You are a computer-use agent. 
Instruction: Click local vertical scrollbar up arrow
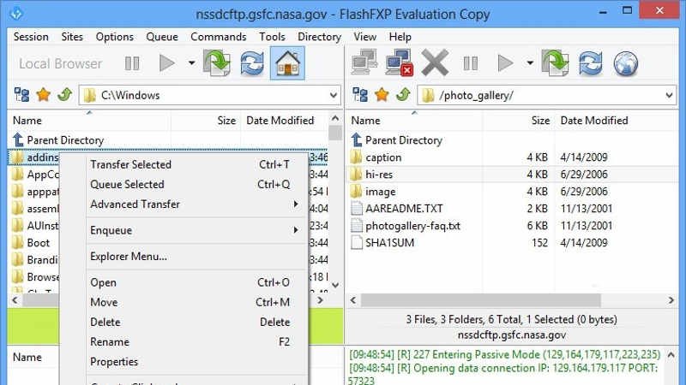(x=335, y=118)
